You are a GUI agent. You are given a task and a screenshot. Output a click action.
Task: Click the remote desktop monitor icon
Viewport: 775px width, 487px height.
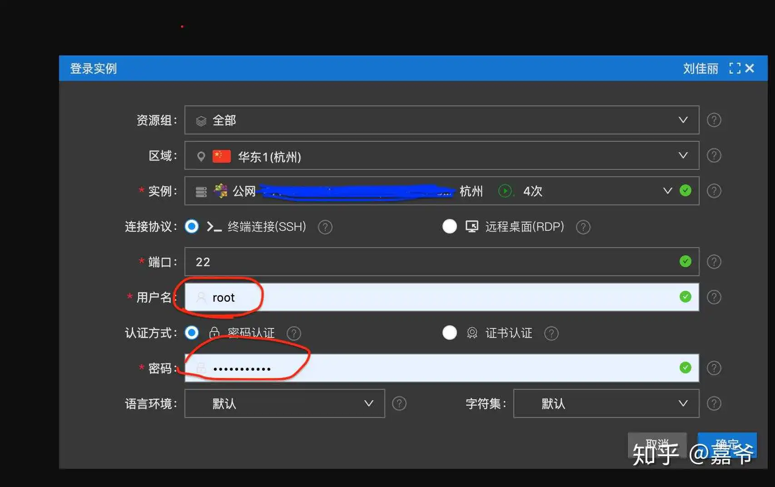472,226
